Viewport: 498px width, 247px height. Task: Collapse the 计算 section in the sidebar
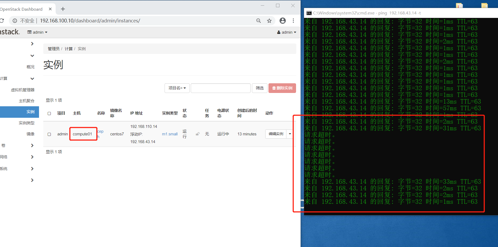[x=32, y=79]
